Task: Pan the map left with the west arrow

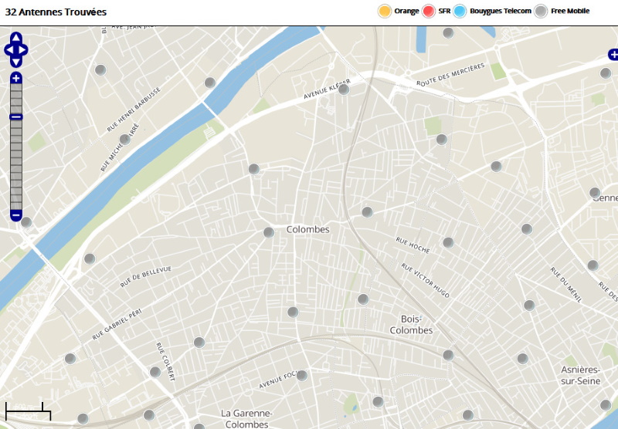Action: tap(8, 50)
